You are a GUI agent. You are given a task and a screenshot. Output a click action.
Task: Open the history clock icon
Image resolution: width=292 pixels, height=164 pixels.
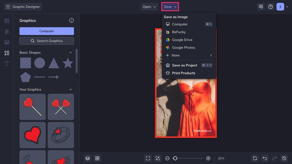pyautogui.click(x=284, y=158)
